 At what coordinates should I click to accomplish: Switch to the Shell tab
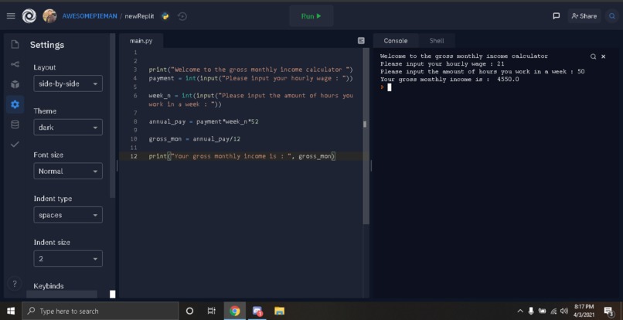[x=437, y=40]
